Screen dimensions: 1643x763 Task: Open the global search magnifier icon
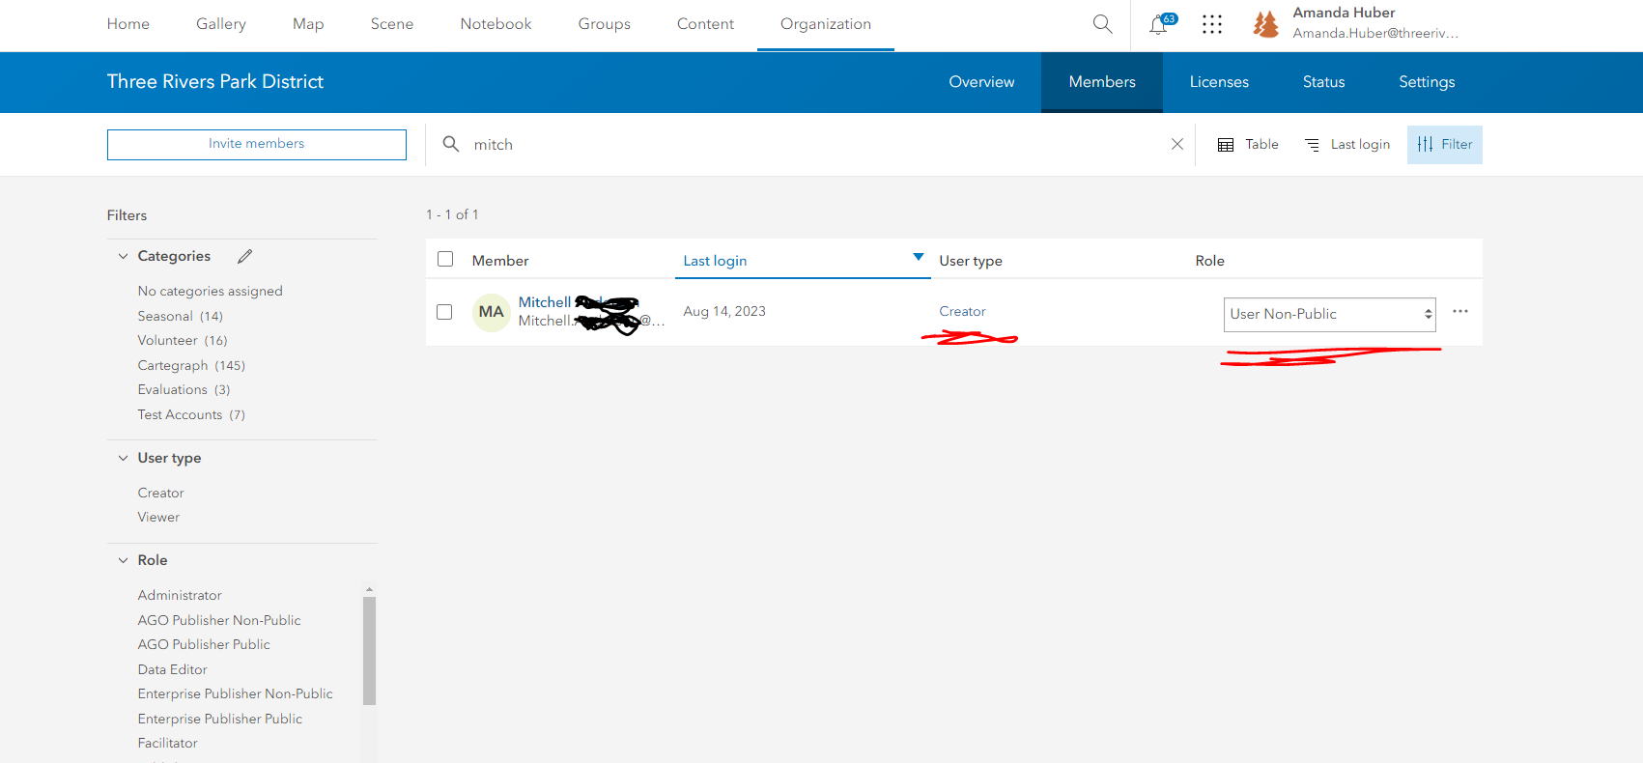coord(1102,24)
